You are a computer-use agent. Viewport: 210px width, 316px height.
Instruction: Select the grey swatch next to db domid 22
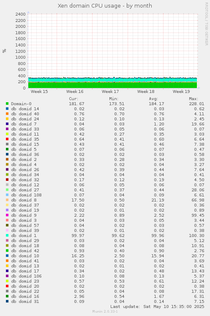coord(7,291)
